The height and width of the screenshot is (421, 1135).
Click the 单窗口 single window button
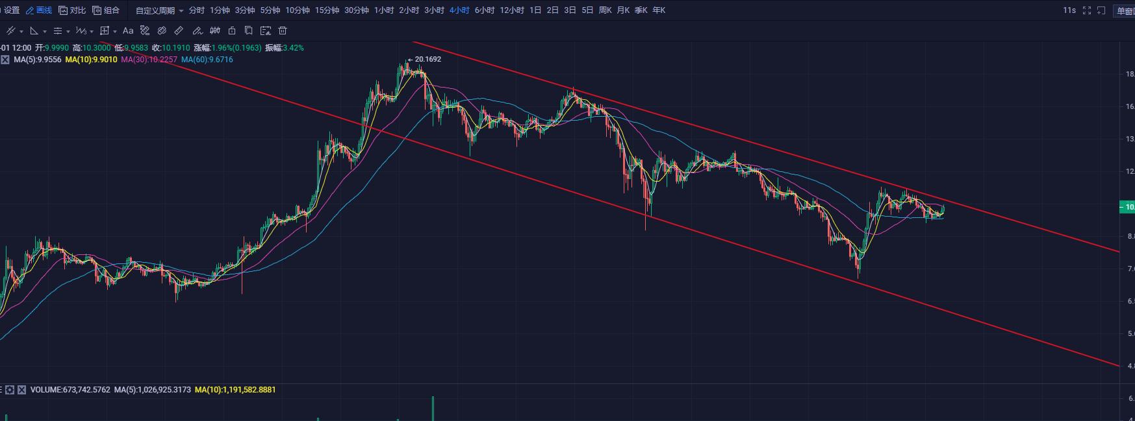[1125, 11]
